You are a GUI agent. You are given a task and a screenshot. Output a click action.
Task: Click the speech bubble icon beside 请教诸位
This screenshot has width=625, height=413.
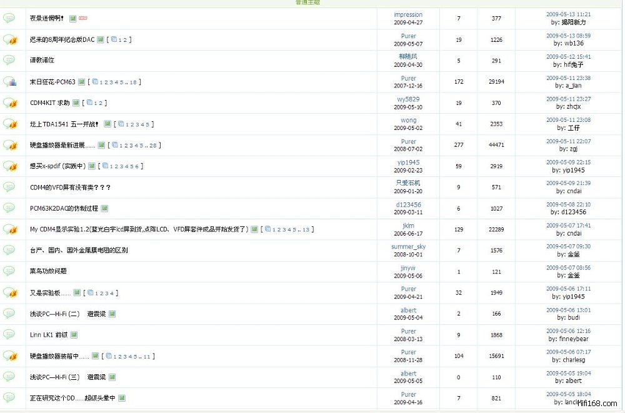tap(9, 61)
